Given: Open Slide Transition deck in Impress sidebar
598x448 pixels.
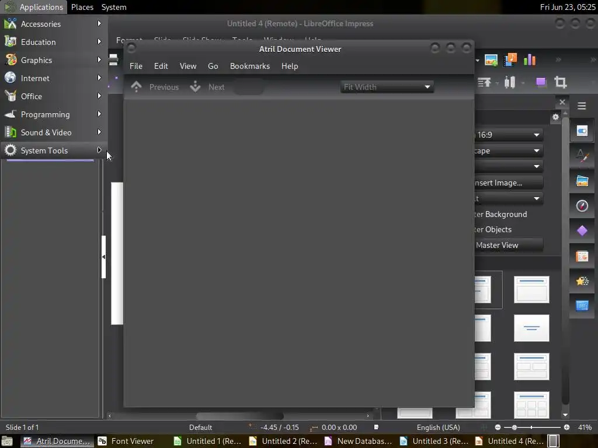Looking at the screenshot, I should [582, 256].
